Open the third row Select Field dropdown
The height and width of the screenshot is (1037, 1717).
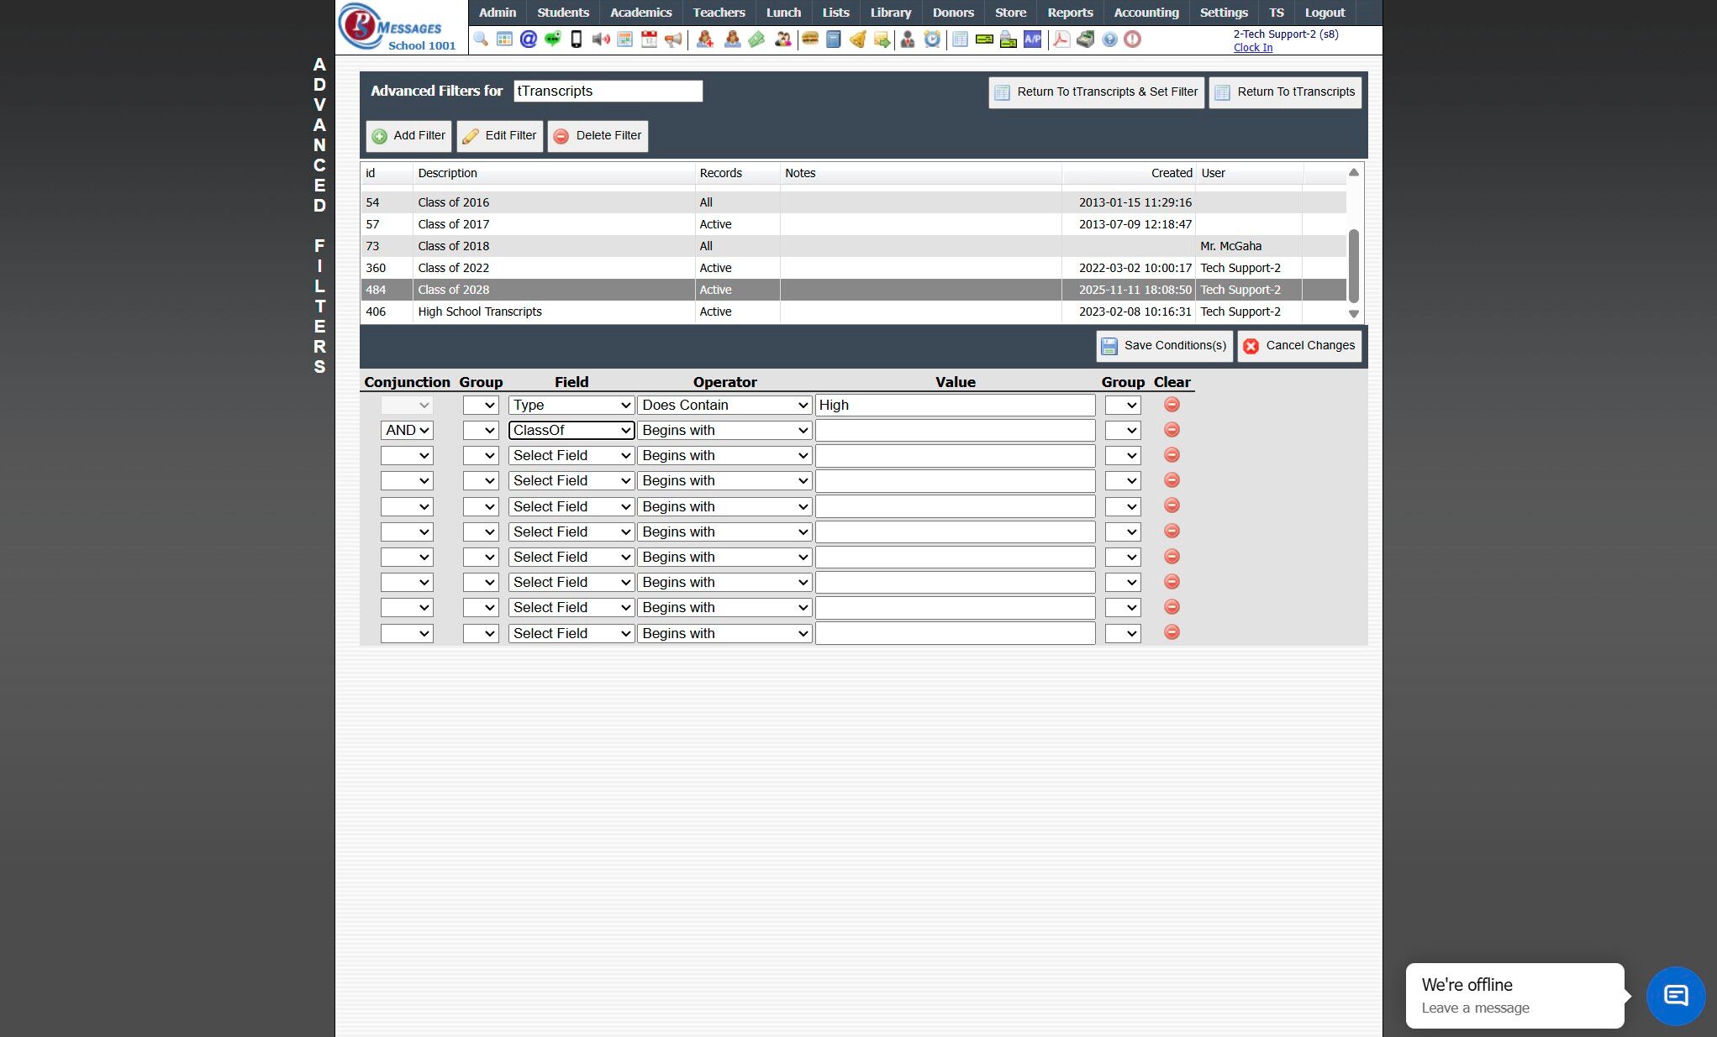click(x=571, y=455)
